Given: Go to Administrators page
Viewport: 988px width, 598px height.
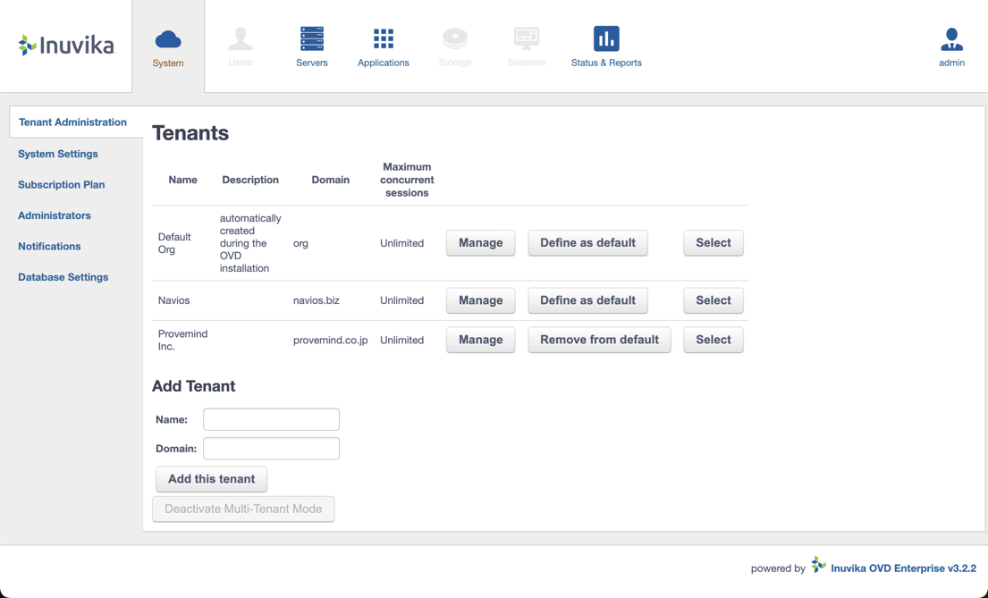Looking at the screenshot, I should click(x=55, y=215).
